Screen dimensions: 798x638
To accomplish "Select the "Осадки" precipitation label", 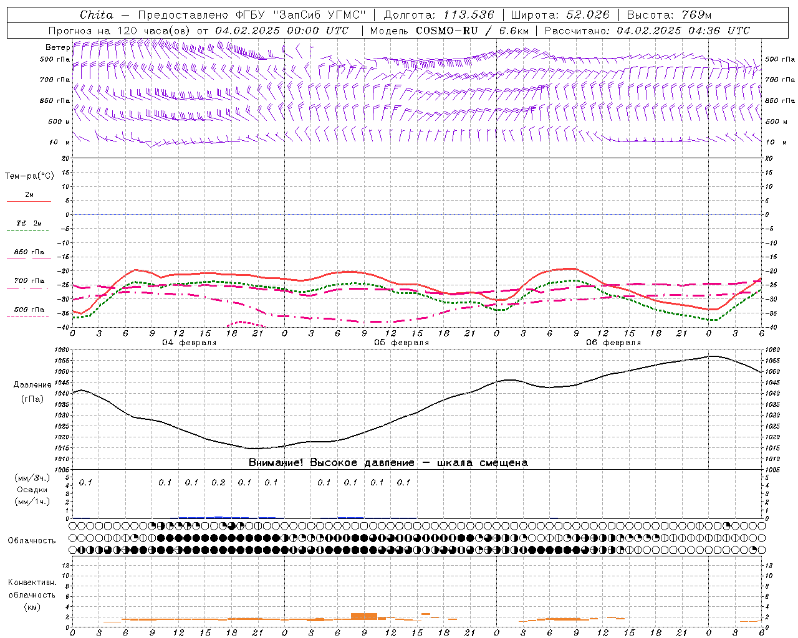I will [32, 490].
